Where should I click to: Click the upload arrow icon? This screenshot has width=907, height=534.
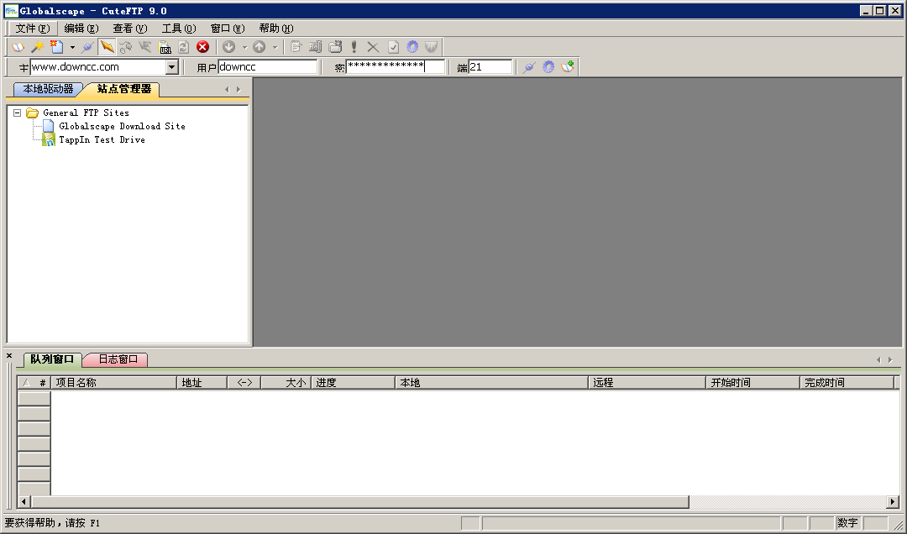click(260, 47)
